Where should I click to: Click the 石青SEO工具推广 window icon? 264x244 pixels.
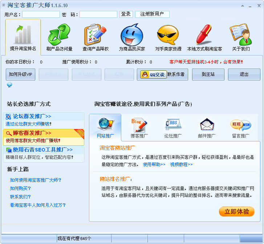coord(9,150)
